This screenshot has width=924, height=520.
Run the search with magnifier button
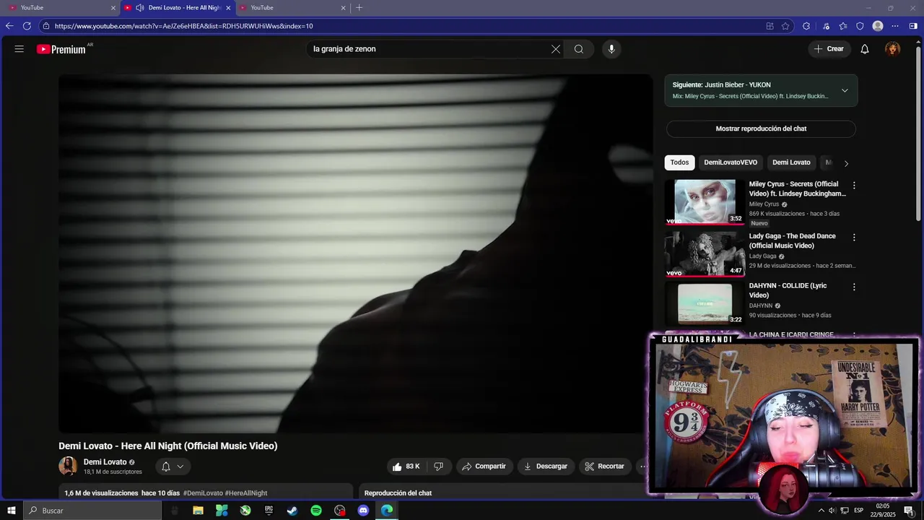(579, 49)
